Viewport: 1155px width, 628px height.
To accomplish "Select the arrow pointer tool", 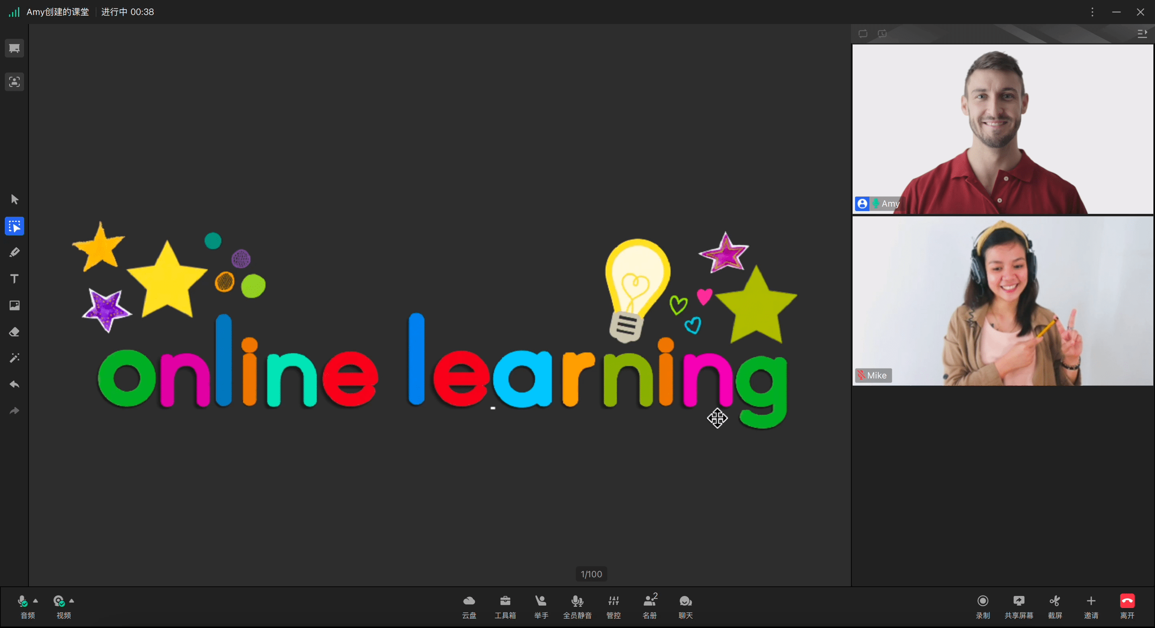I will pyautogui.click(x=14, y=199).
